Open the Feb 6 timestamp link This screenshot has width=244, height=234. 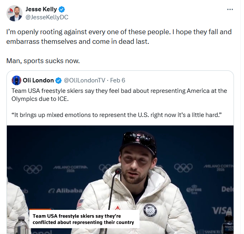118,80
